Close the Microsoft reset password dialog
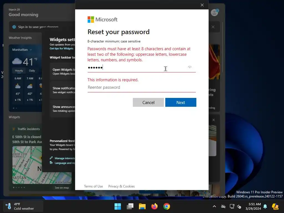 coord(202,5)
